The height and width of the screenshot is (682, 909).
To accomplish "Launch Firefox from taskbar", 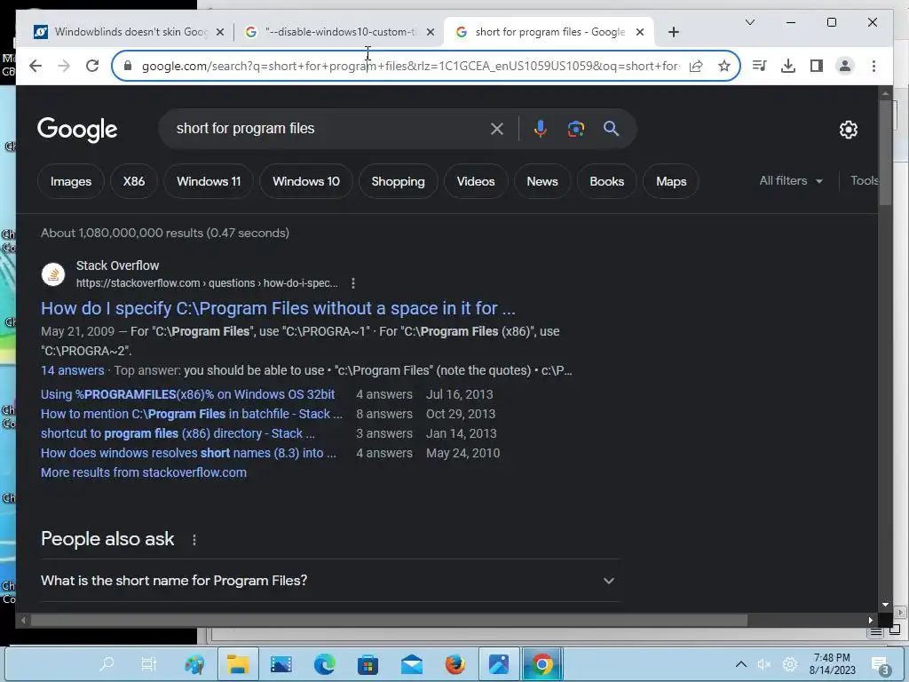I will [455, 664].
